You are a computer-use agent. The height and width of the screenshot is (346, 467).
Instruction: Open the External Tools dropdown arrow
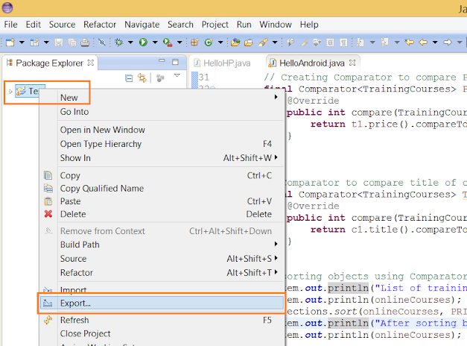(x=180, y=43)
